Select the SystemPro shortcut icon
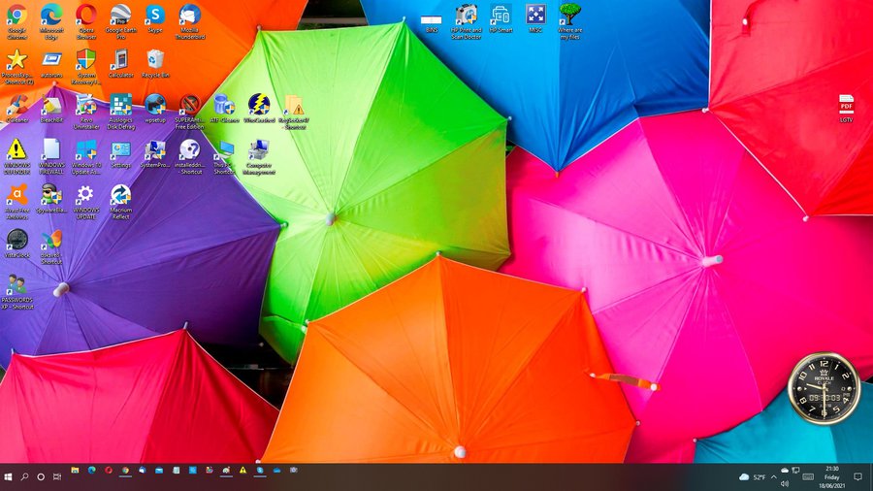This screenshot has width=873, height=491. (155, 153)
